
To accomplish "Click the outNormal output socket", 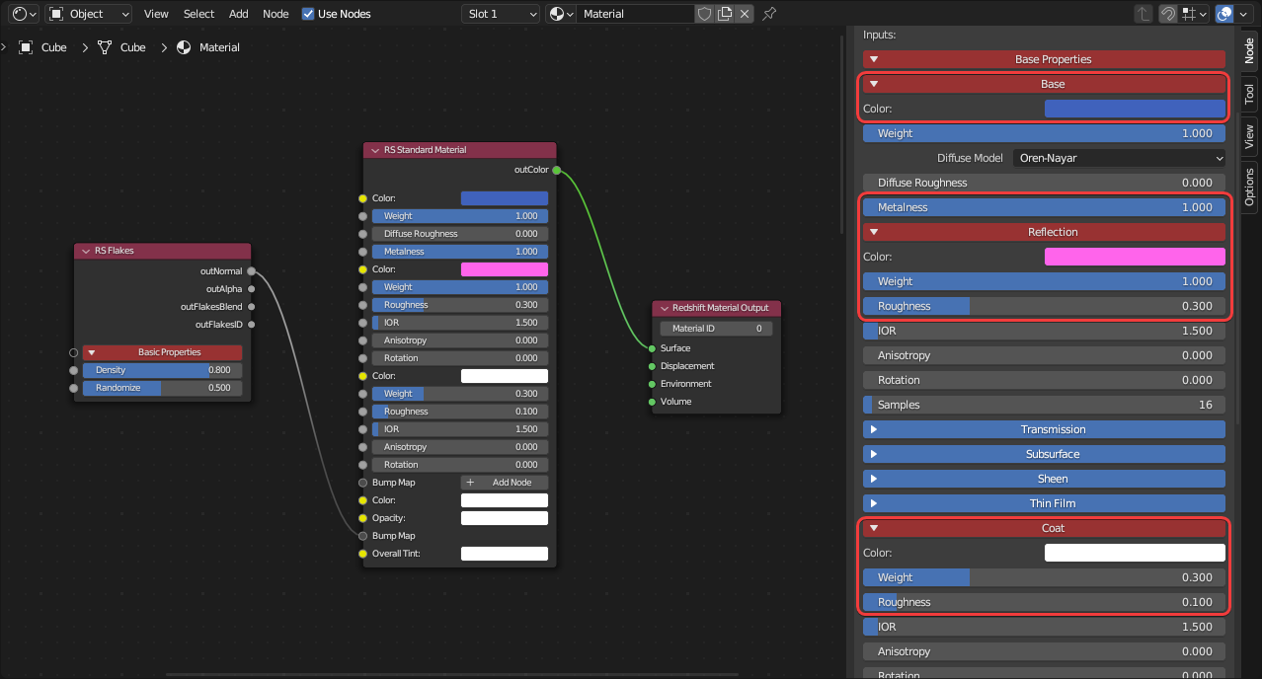I will click(x=252, y=270).
